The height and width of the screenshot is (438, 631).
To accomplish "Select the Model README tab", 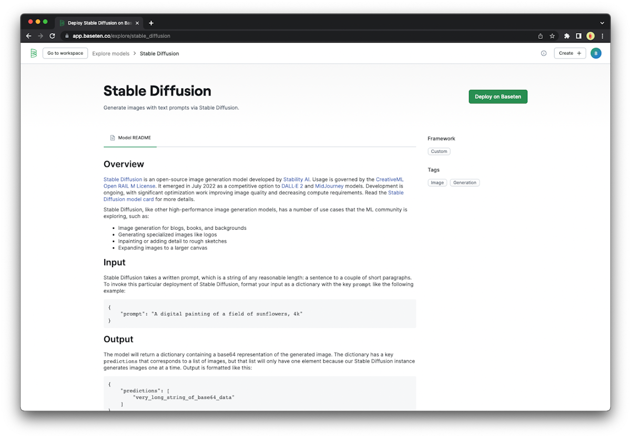I will (x=130, y=138).
